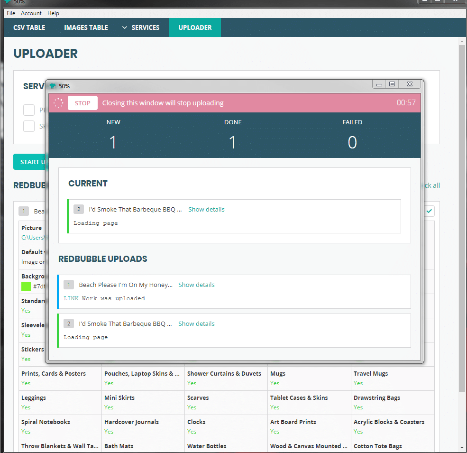Click the 'Closing this window will stop uploading' warning
467x453 pixels.
point(163,103)
